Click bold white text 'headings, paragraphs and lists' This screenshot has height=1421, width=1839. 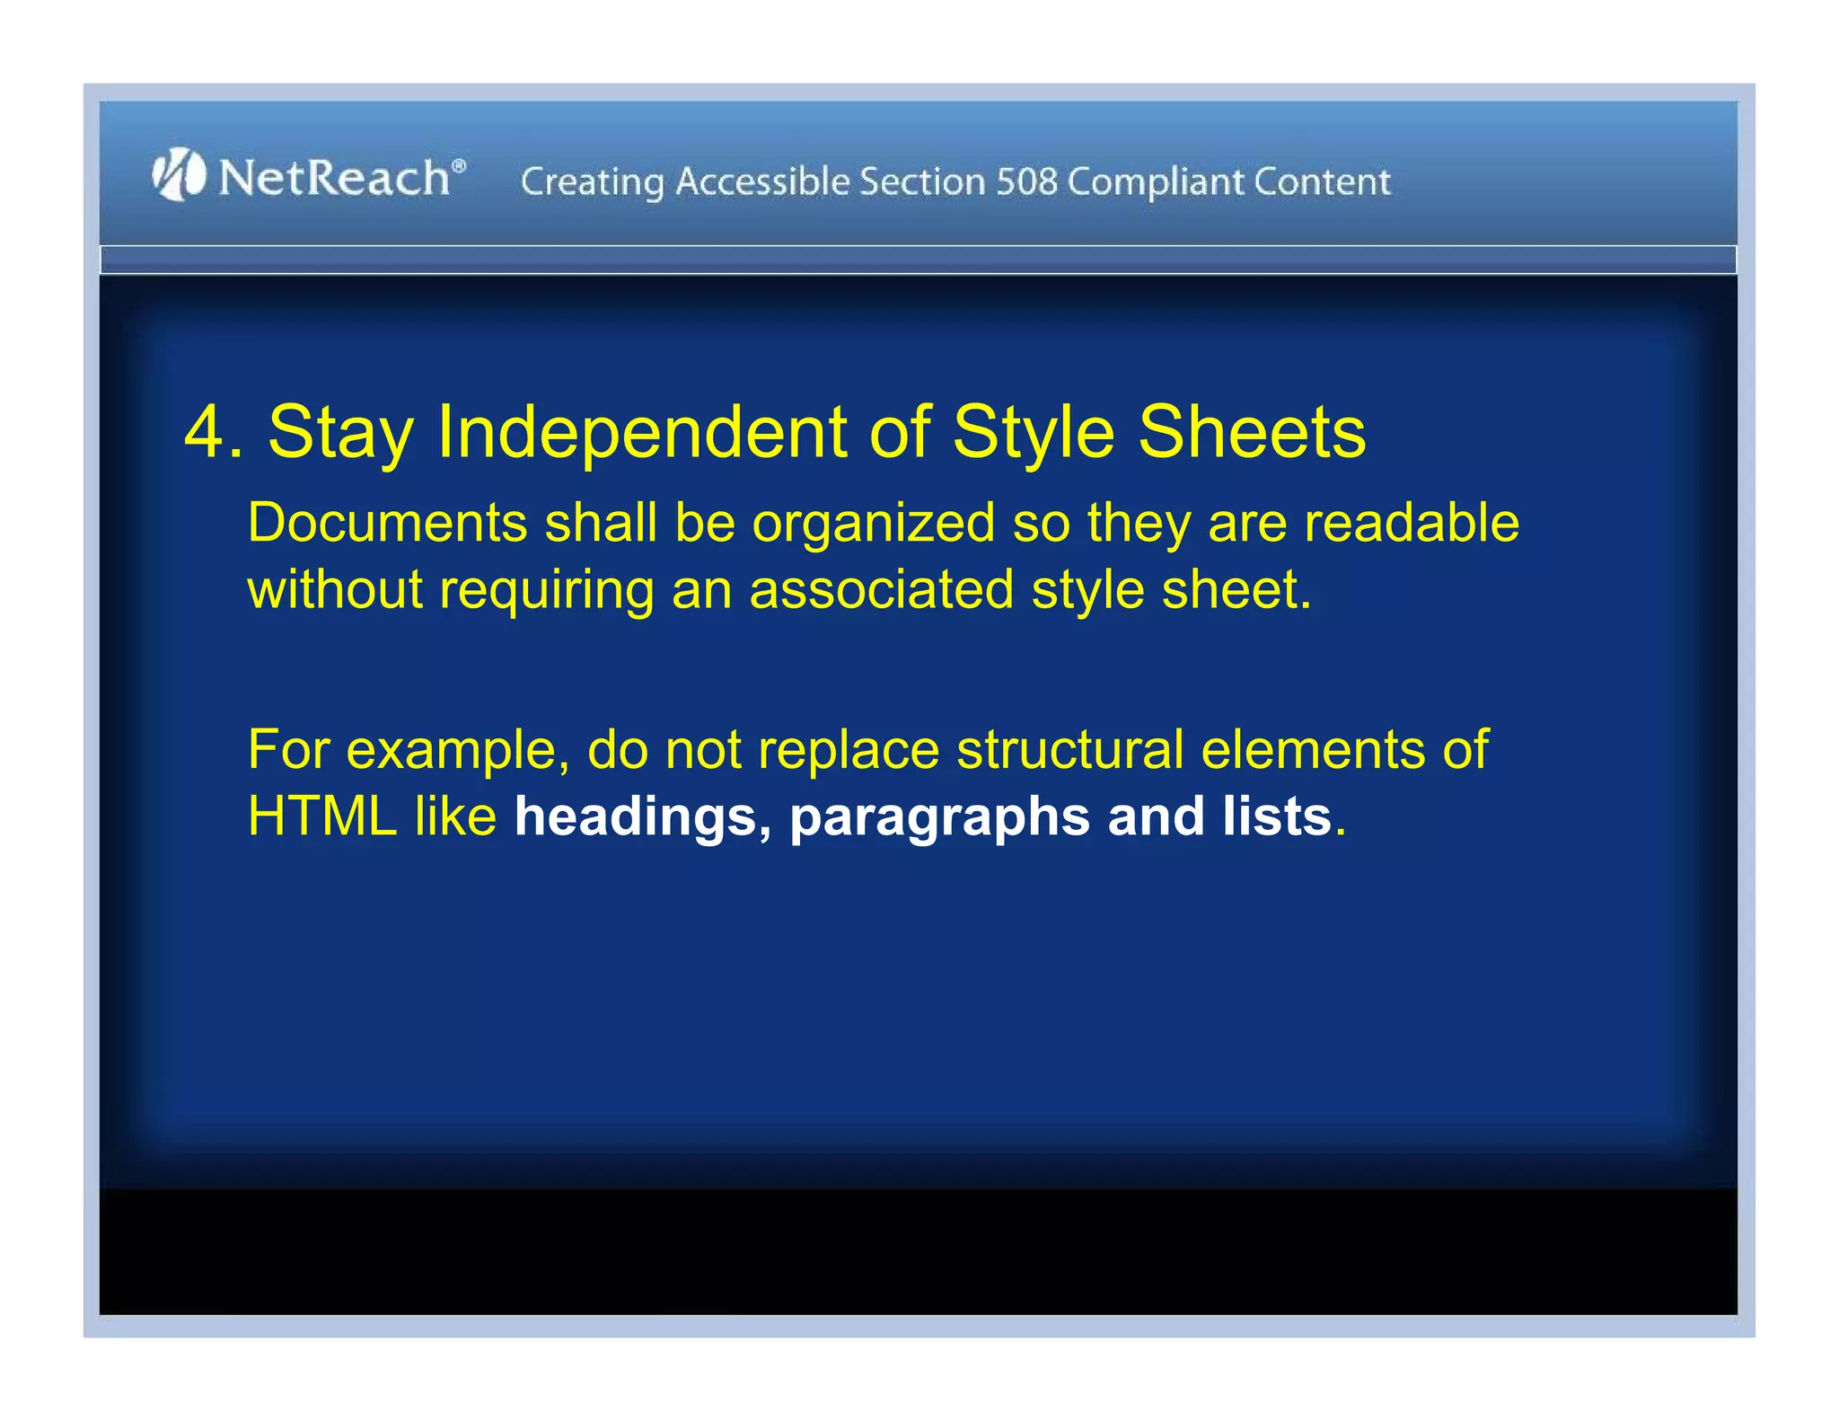coord(922,816)
